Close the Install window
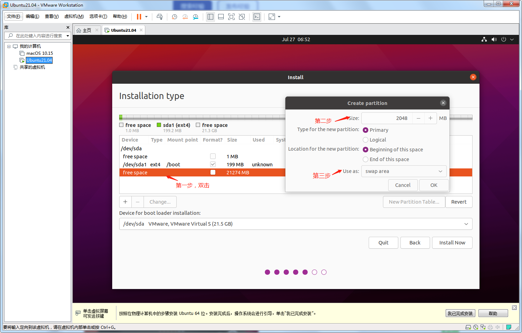522x333 pixels. [473, 77]
